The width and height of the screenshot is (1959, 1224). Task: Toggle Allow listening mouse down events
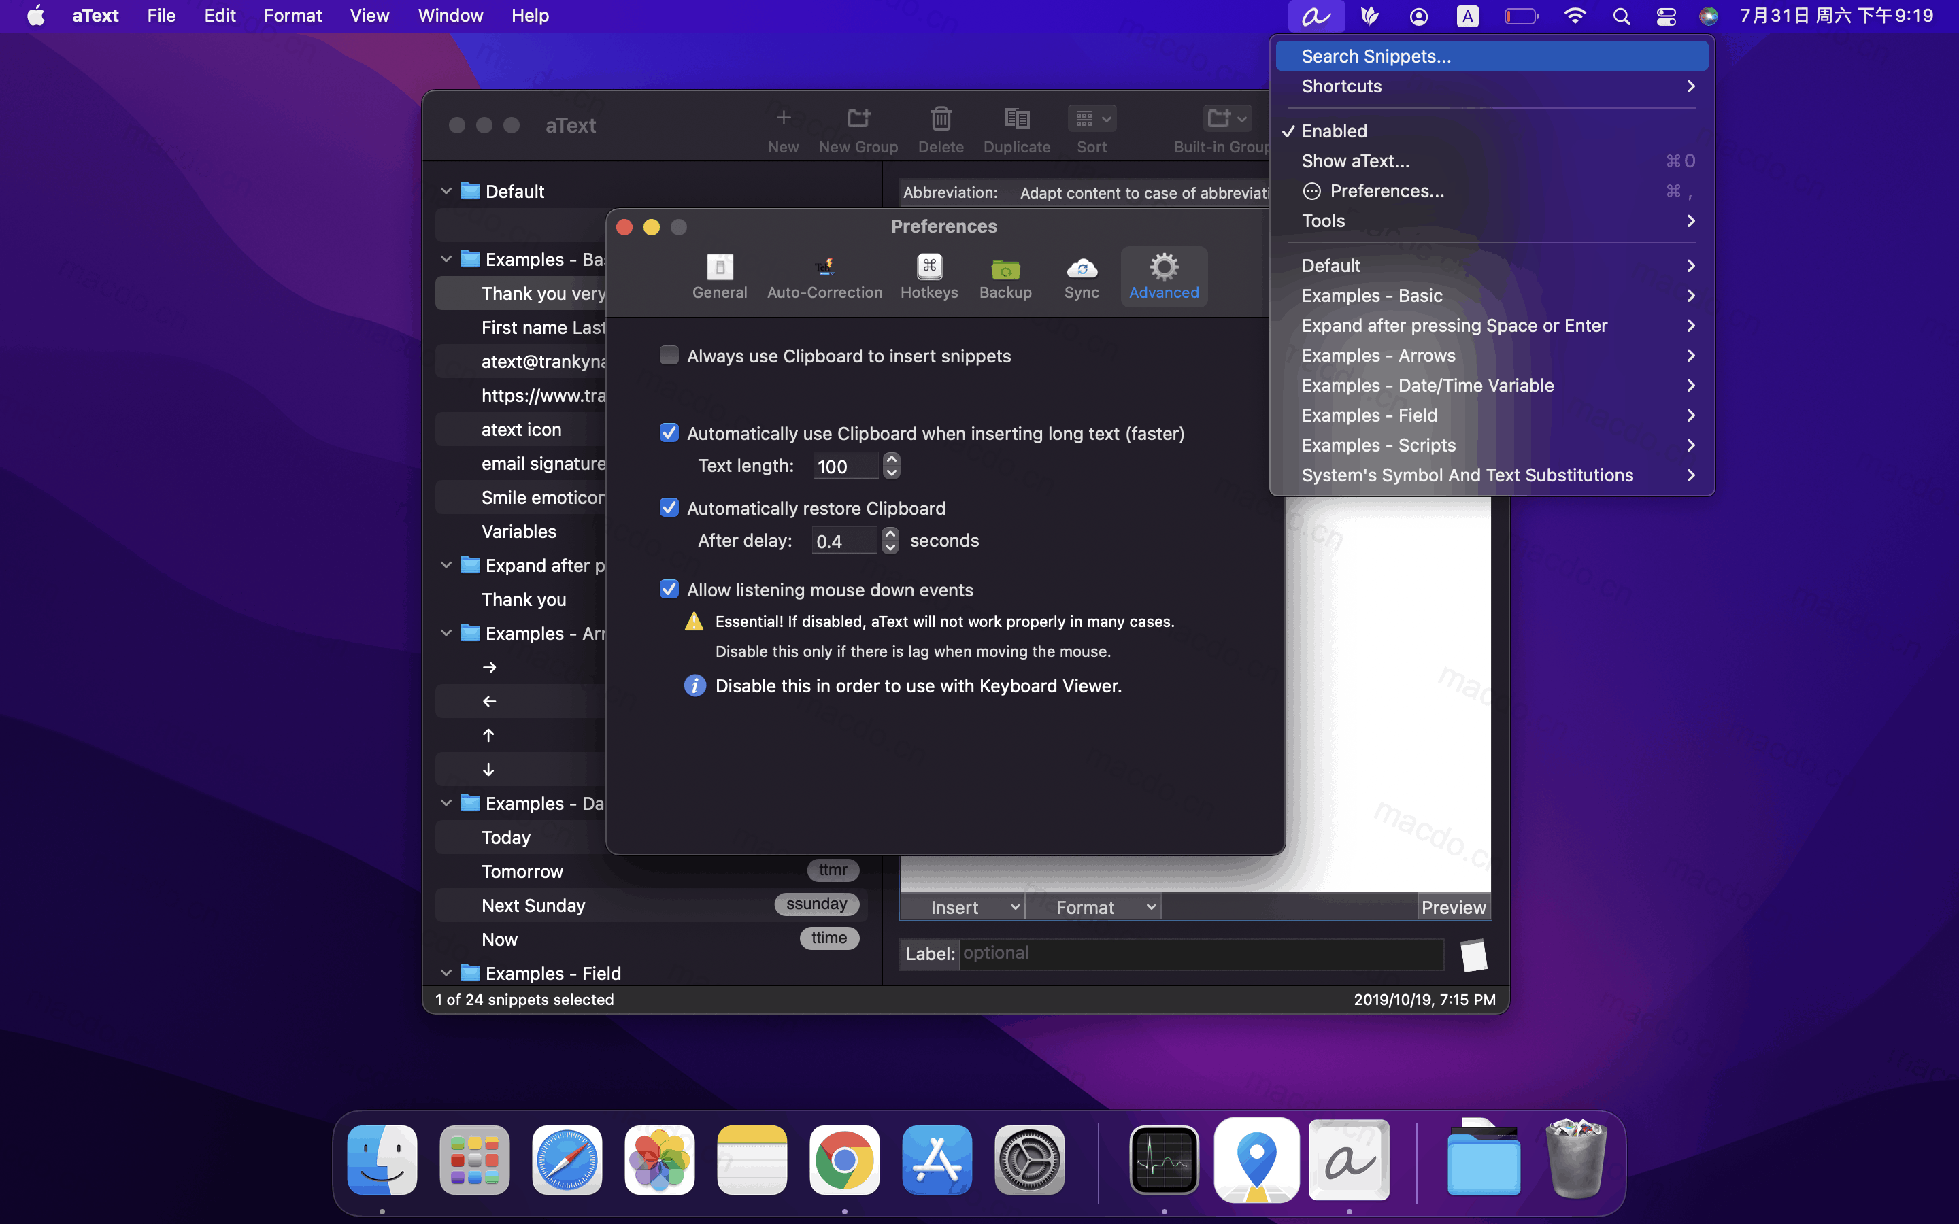point(669,590)
